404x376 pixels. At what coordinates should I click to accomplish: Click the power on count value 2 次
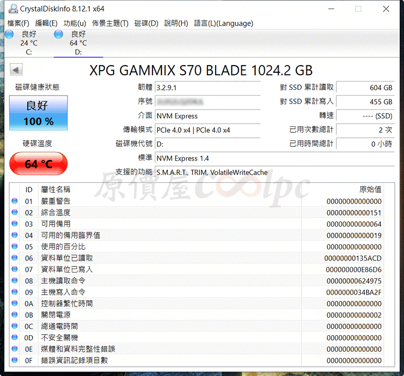coord(365,130)
